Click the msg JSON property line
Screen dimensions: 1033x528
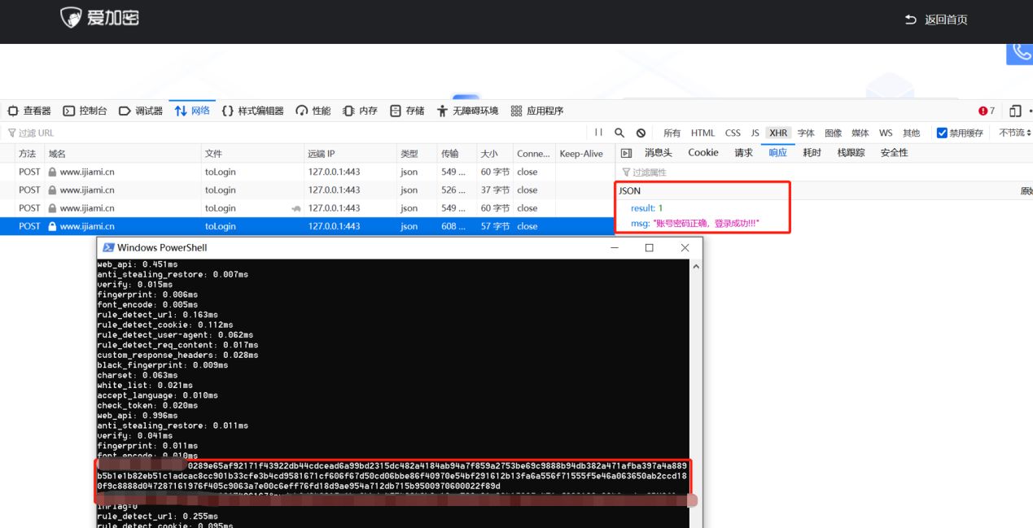coord(694,223)
